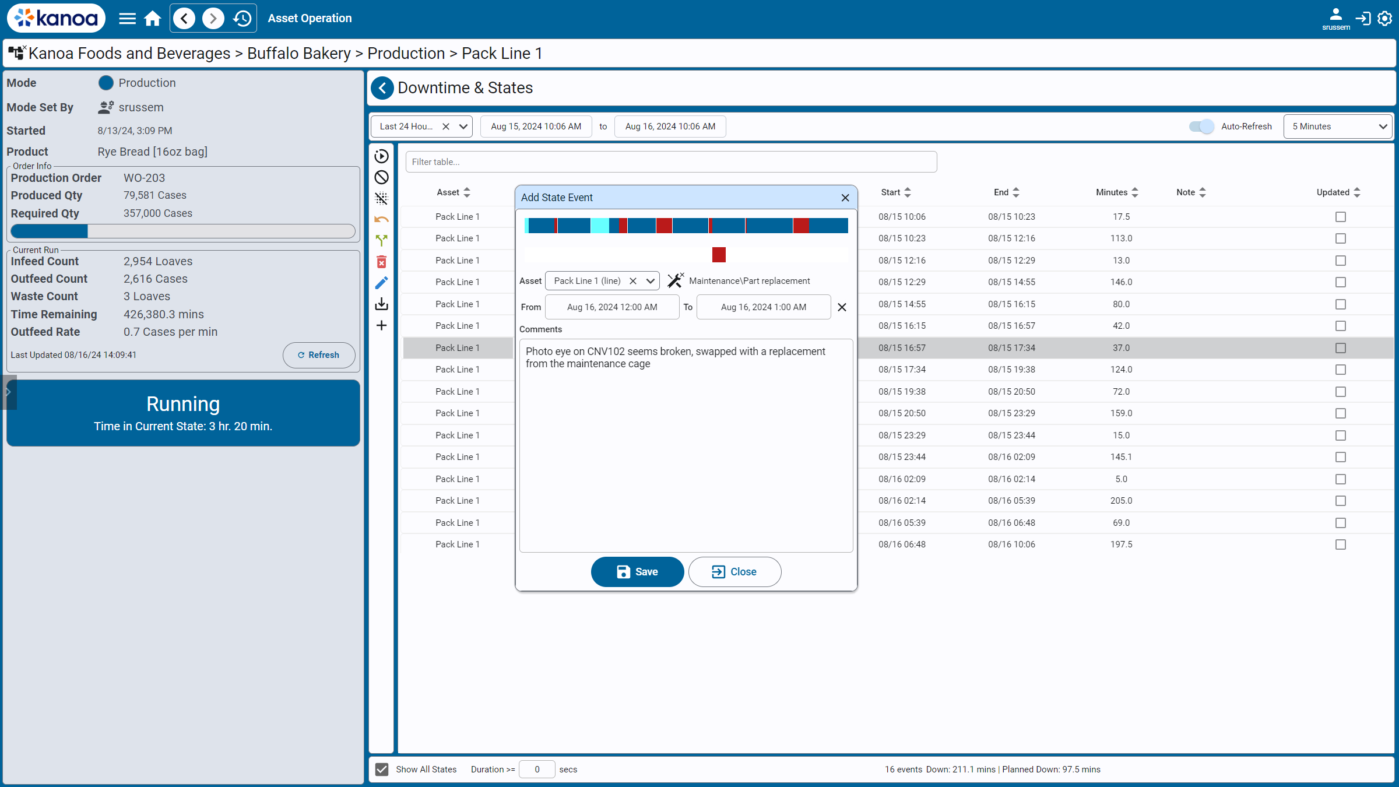Expand the Pack Line 1 (line) asset dropdown
This screenshot has width=1399, height=787.
pos(651,281)
